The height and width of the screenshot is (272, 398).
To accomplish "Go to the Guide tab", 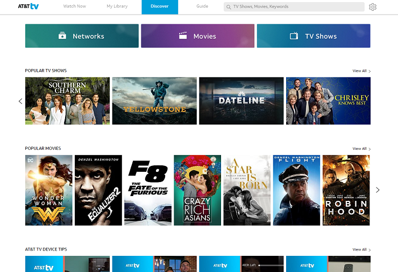I will 202,6.
